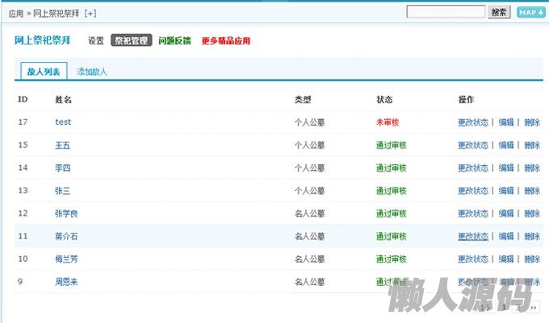549x323 pixels.
Task: Click ID cell 17
Action: click(23, 122)
